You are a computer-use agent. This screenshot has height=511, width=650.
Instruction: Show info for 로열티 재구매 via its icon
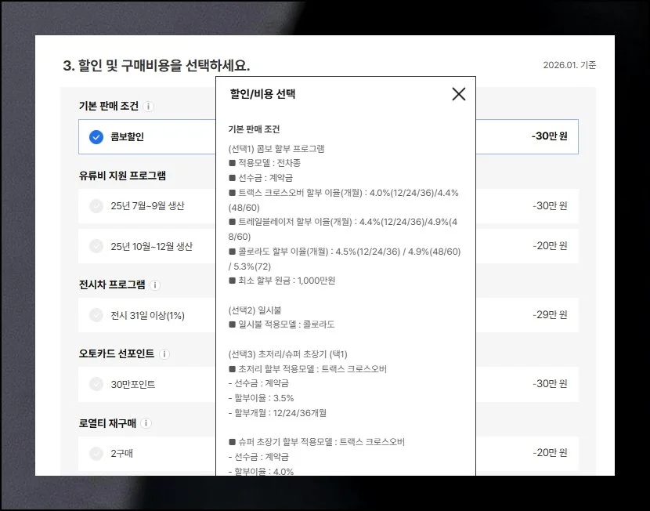pyautogui.click(x=146, y=423)
